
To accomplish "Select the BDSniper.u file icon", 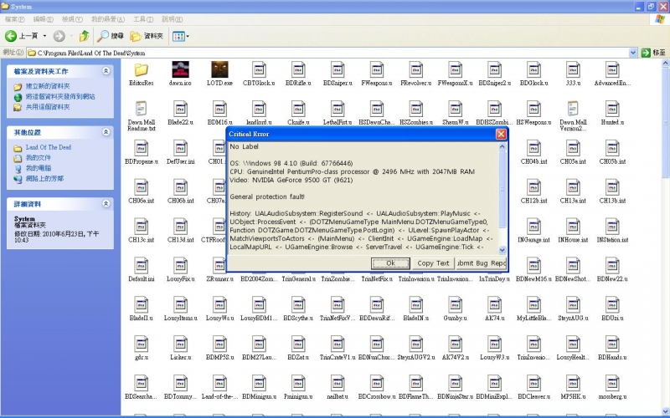I will point(337,69).
